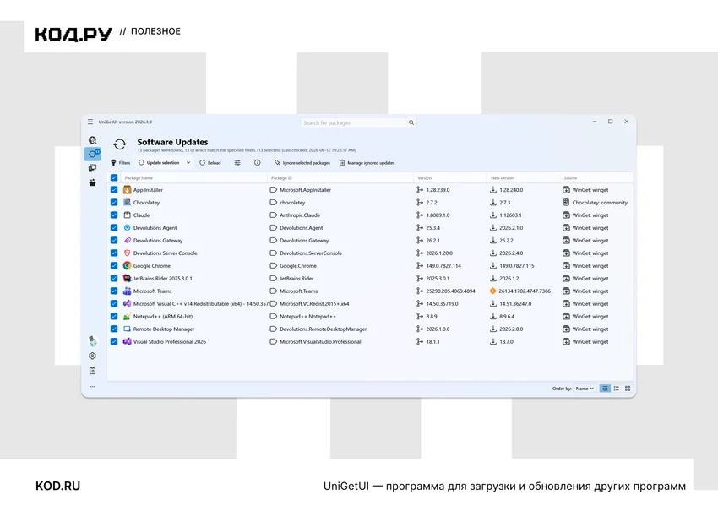Uncheck the Remote Desktop Manager checkbox

114,329
